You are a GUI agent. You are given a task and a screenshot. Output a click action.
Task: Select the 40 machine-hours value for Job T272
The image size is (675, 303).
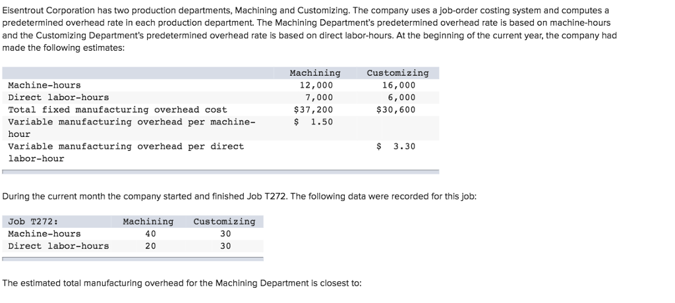click(151, 234)
